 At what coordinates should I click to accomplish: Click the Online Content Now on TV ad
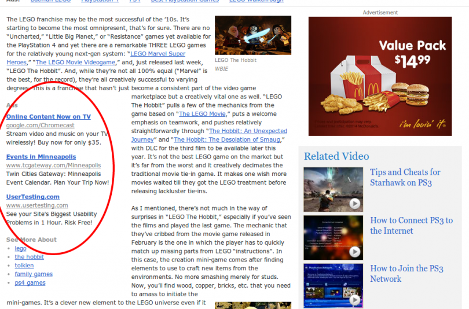click(x=49, y=116)
